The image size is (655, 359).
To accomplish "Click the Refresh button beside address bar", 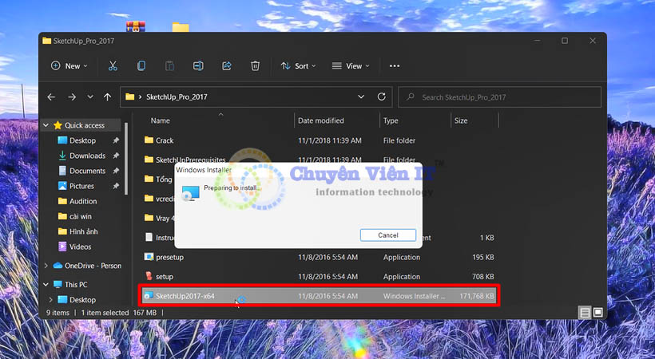I will click(x=382, y=97).
